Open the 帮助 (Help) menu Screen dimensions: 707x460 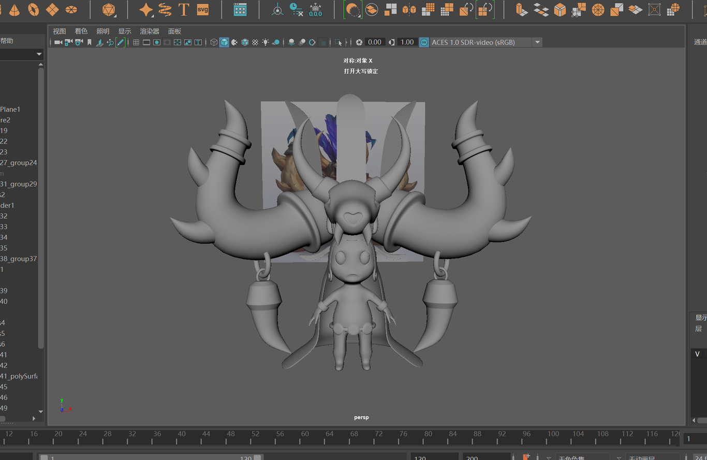[7, 41]
